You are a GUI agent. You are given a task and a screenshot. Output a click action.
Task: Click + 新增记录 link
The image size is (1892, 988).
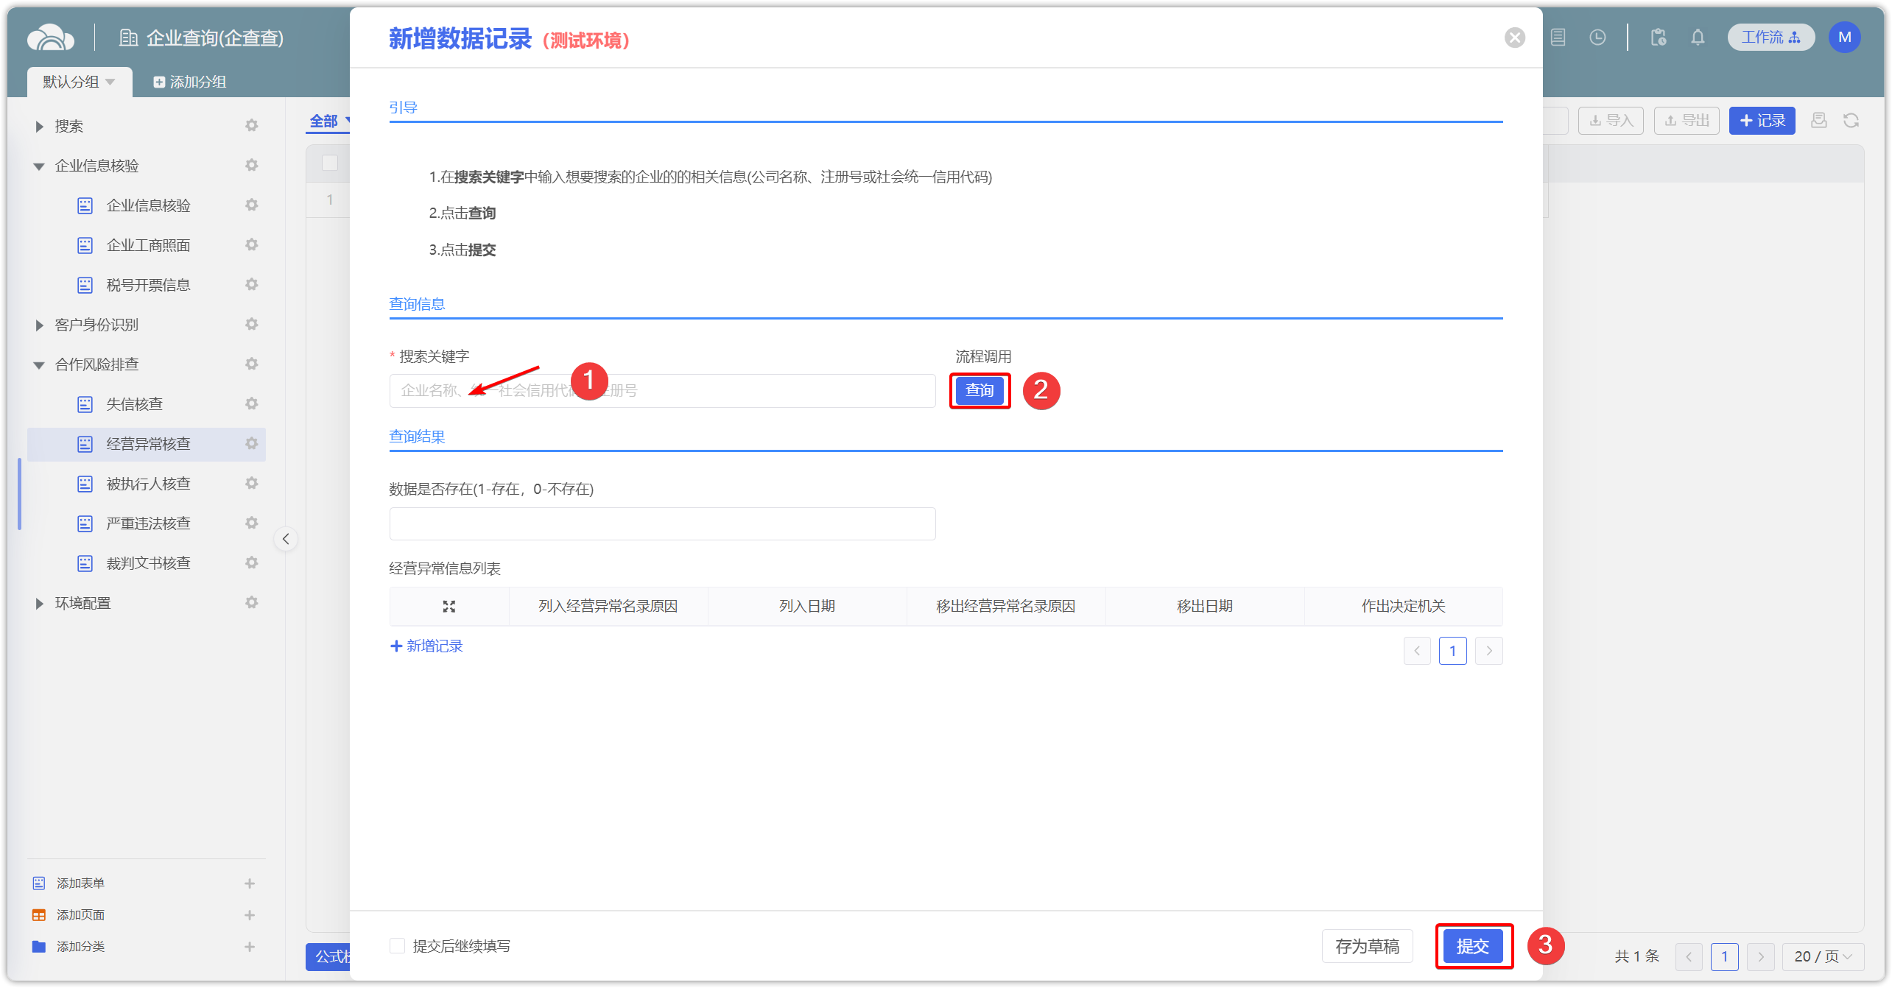426,646
